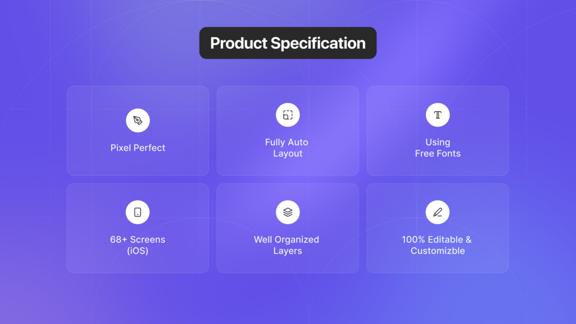Click the auto layout frame icon
The image size is (576, 324).
tap(288, 115)
